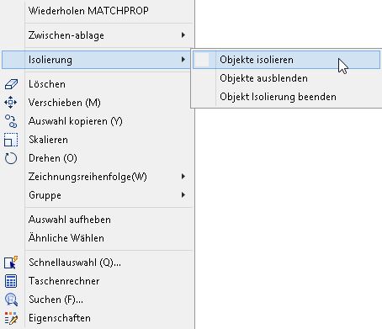Click the move arrows icon beside Verschieben
The height and width of the screenshot is (329, 382).
click(11, 103)
